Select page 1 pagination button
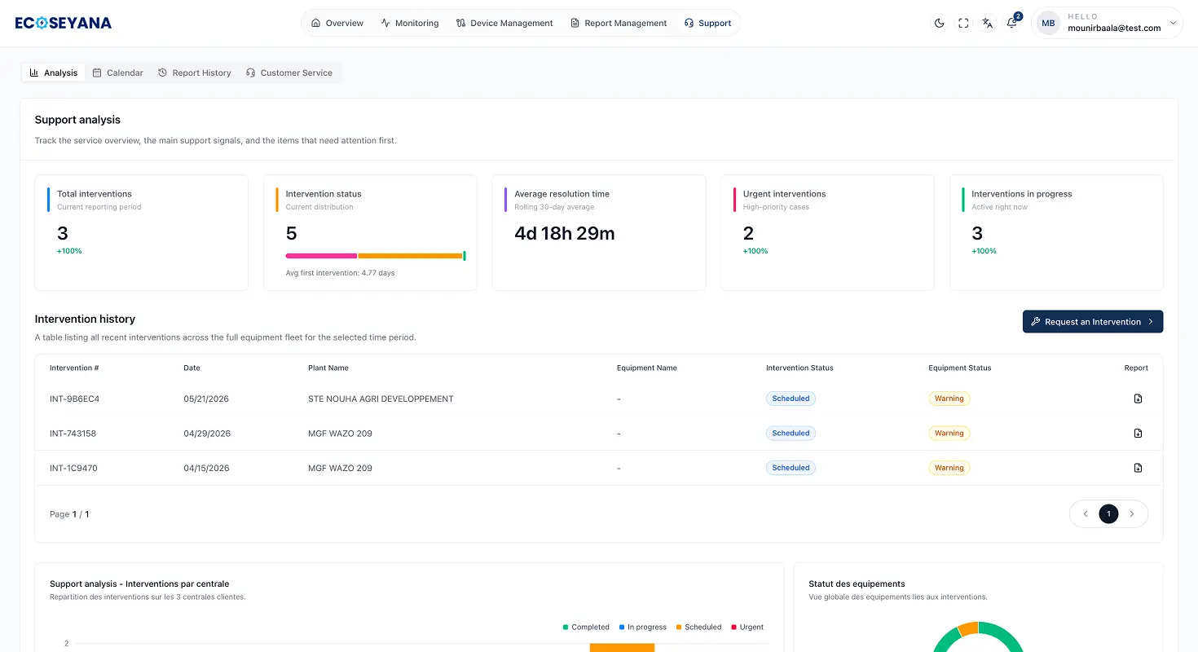 click(x=1108, y=514)
